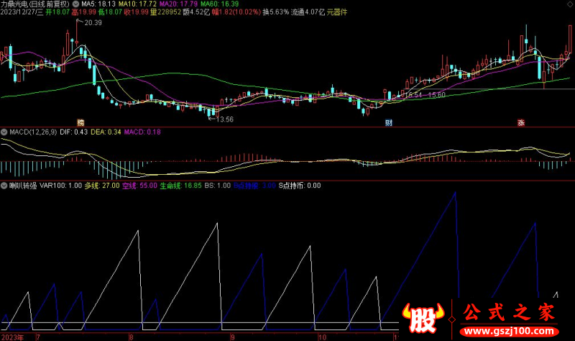575x341 pixels.
Task: Click the change 幅1.82(10.02%)
Action: (x=236, y=12)
